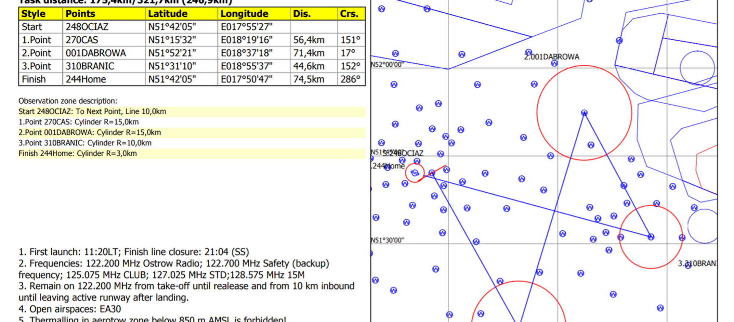Click the small blue airspace circle at top right

697,68
